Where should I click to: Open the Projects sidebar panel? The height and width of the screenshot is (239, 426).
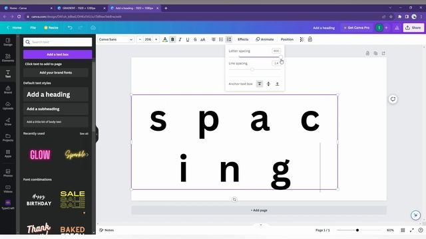[x=8, y=137]
